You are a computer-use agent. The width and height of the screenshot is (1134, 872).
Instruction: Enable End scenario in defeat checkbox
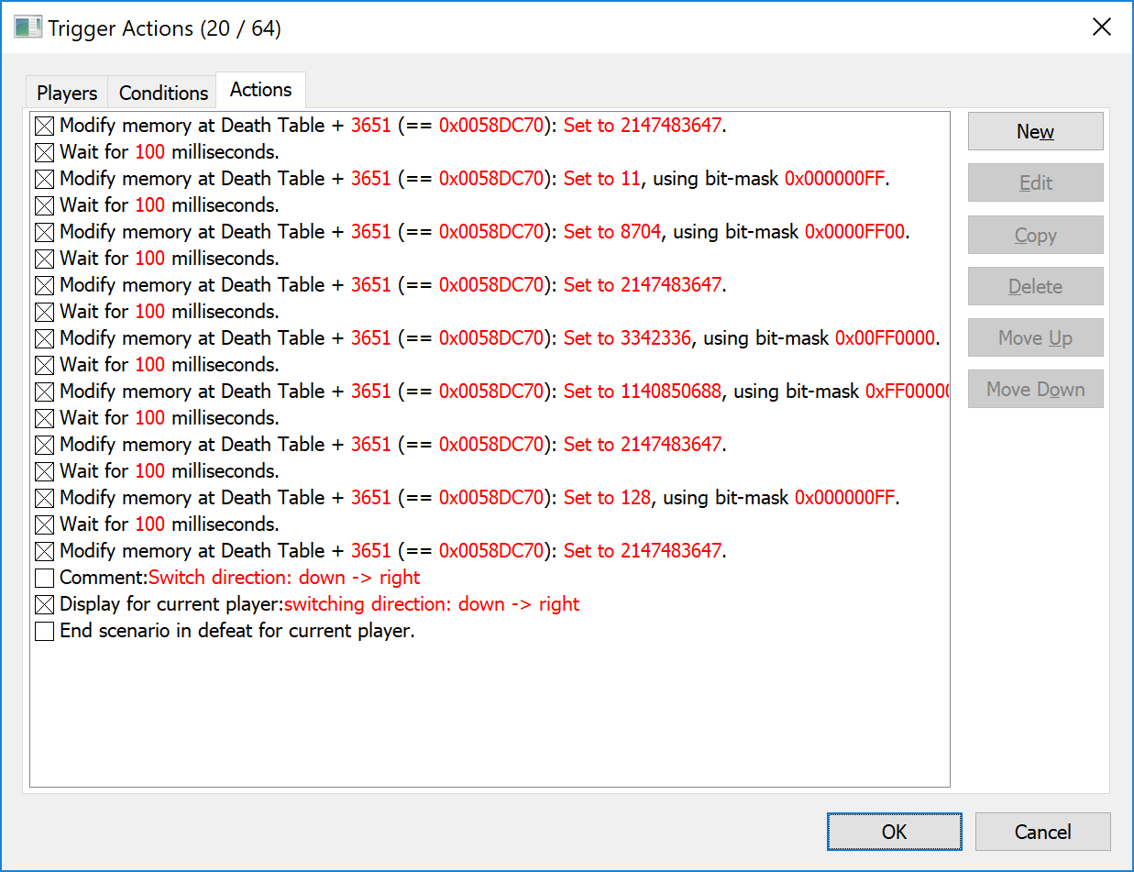coord(44,632)
